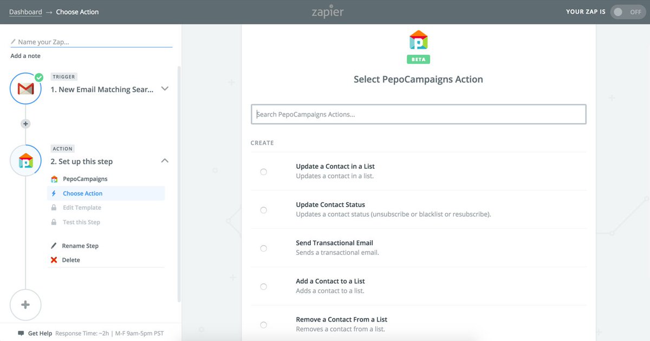Click the Name your Zap field

click(92, 42)
